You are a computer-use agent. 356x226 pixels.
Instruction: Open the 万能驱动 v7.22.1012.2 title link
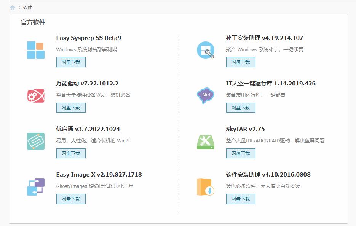[x=87, y=84]
